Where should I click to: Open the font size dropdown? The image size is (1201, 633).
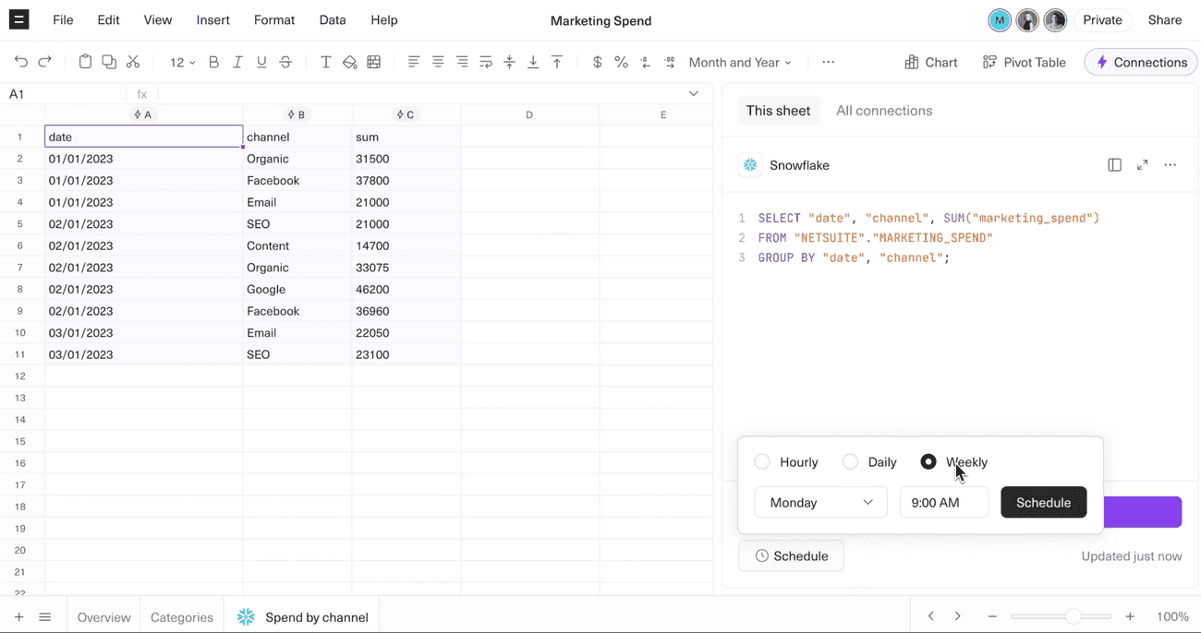pos(179,62)
